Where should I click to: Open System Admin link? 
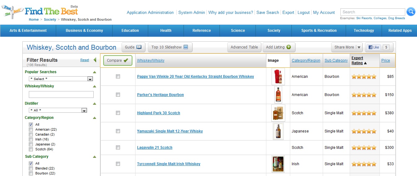pos(192,13)
